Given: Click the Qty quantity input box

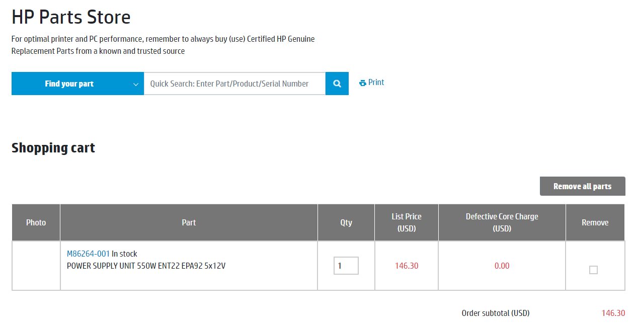Looking at the screenshot, I should click(x=346, y=266).
